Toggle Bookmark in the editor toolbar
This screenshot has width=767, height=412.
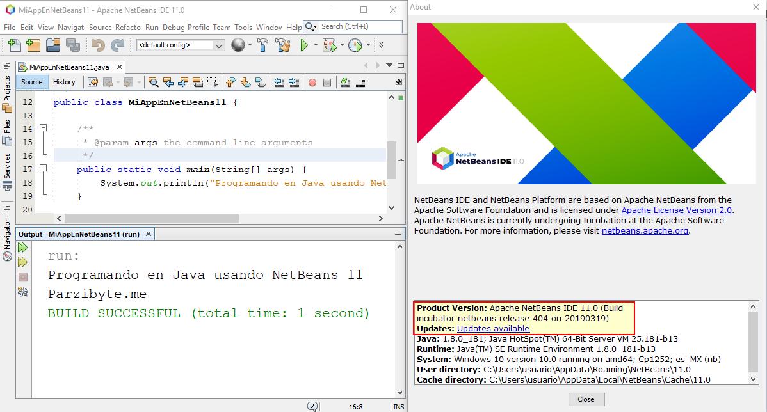coord(260,83)
